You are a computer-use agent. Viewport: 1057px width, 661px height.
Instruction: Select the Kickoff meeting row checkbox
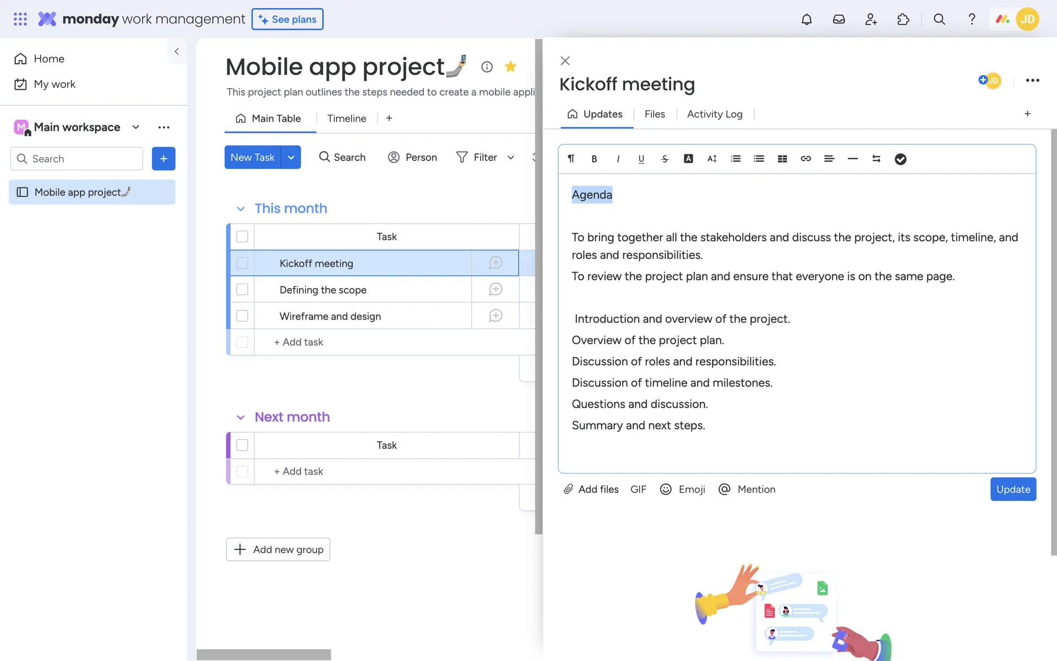pos(242,263)
